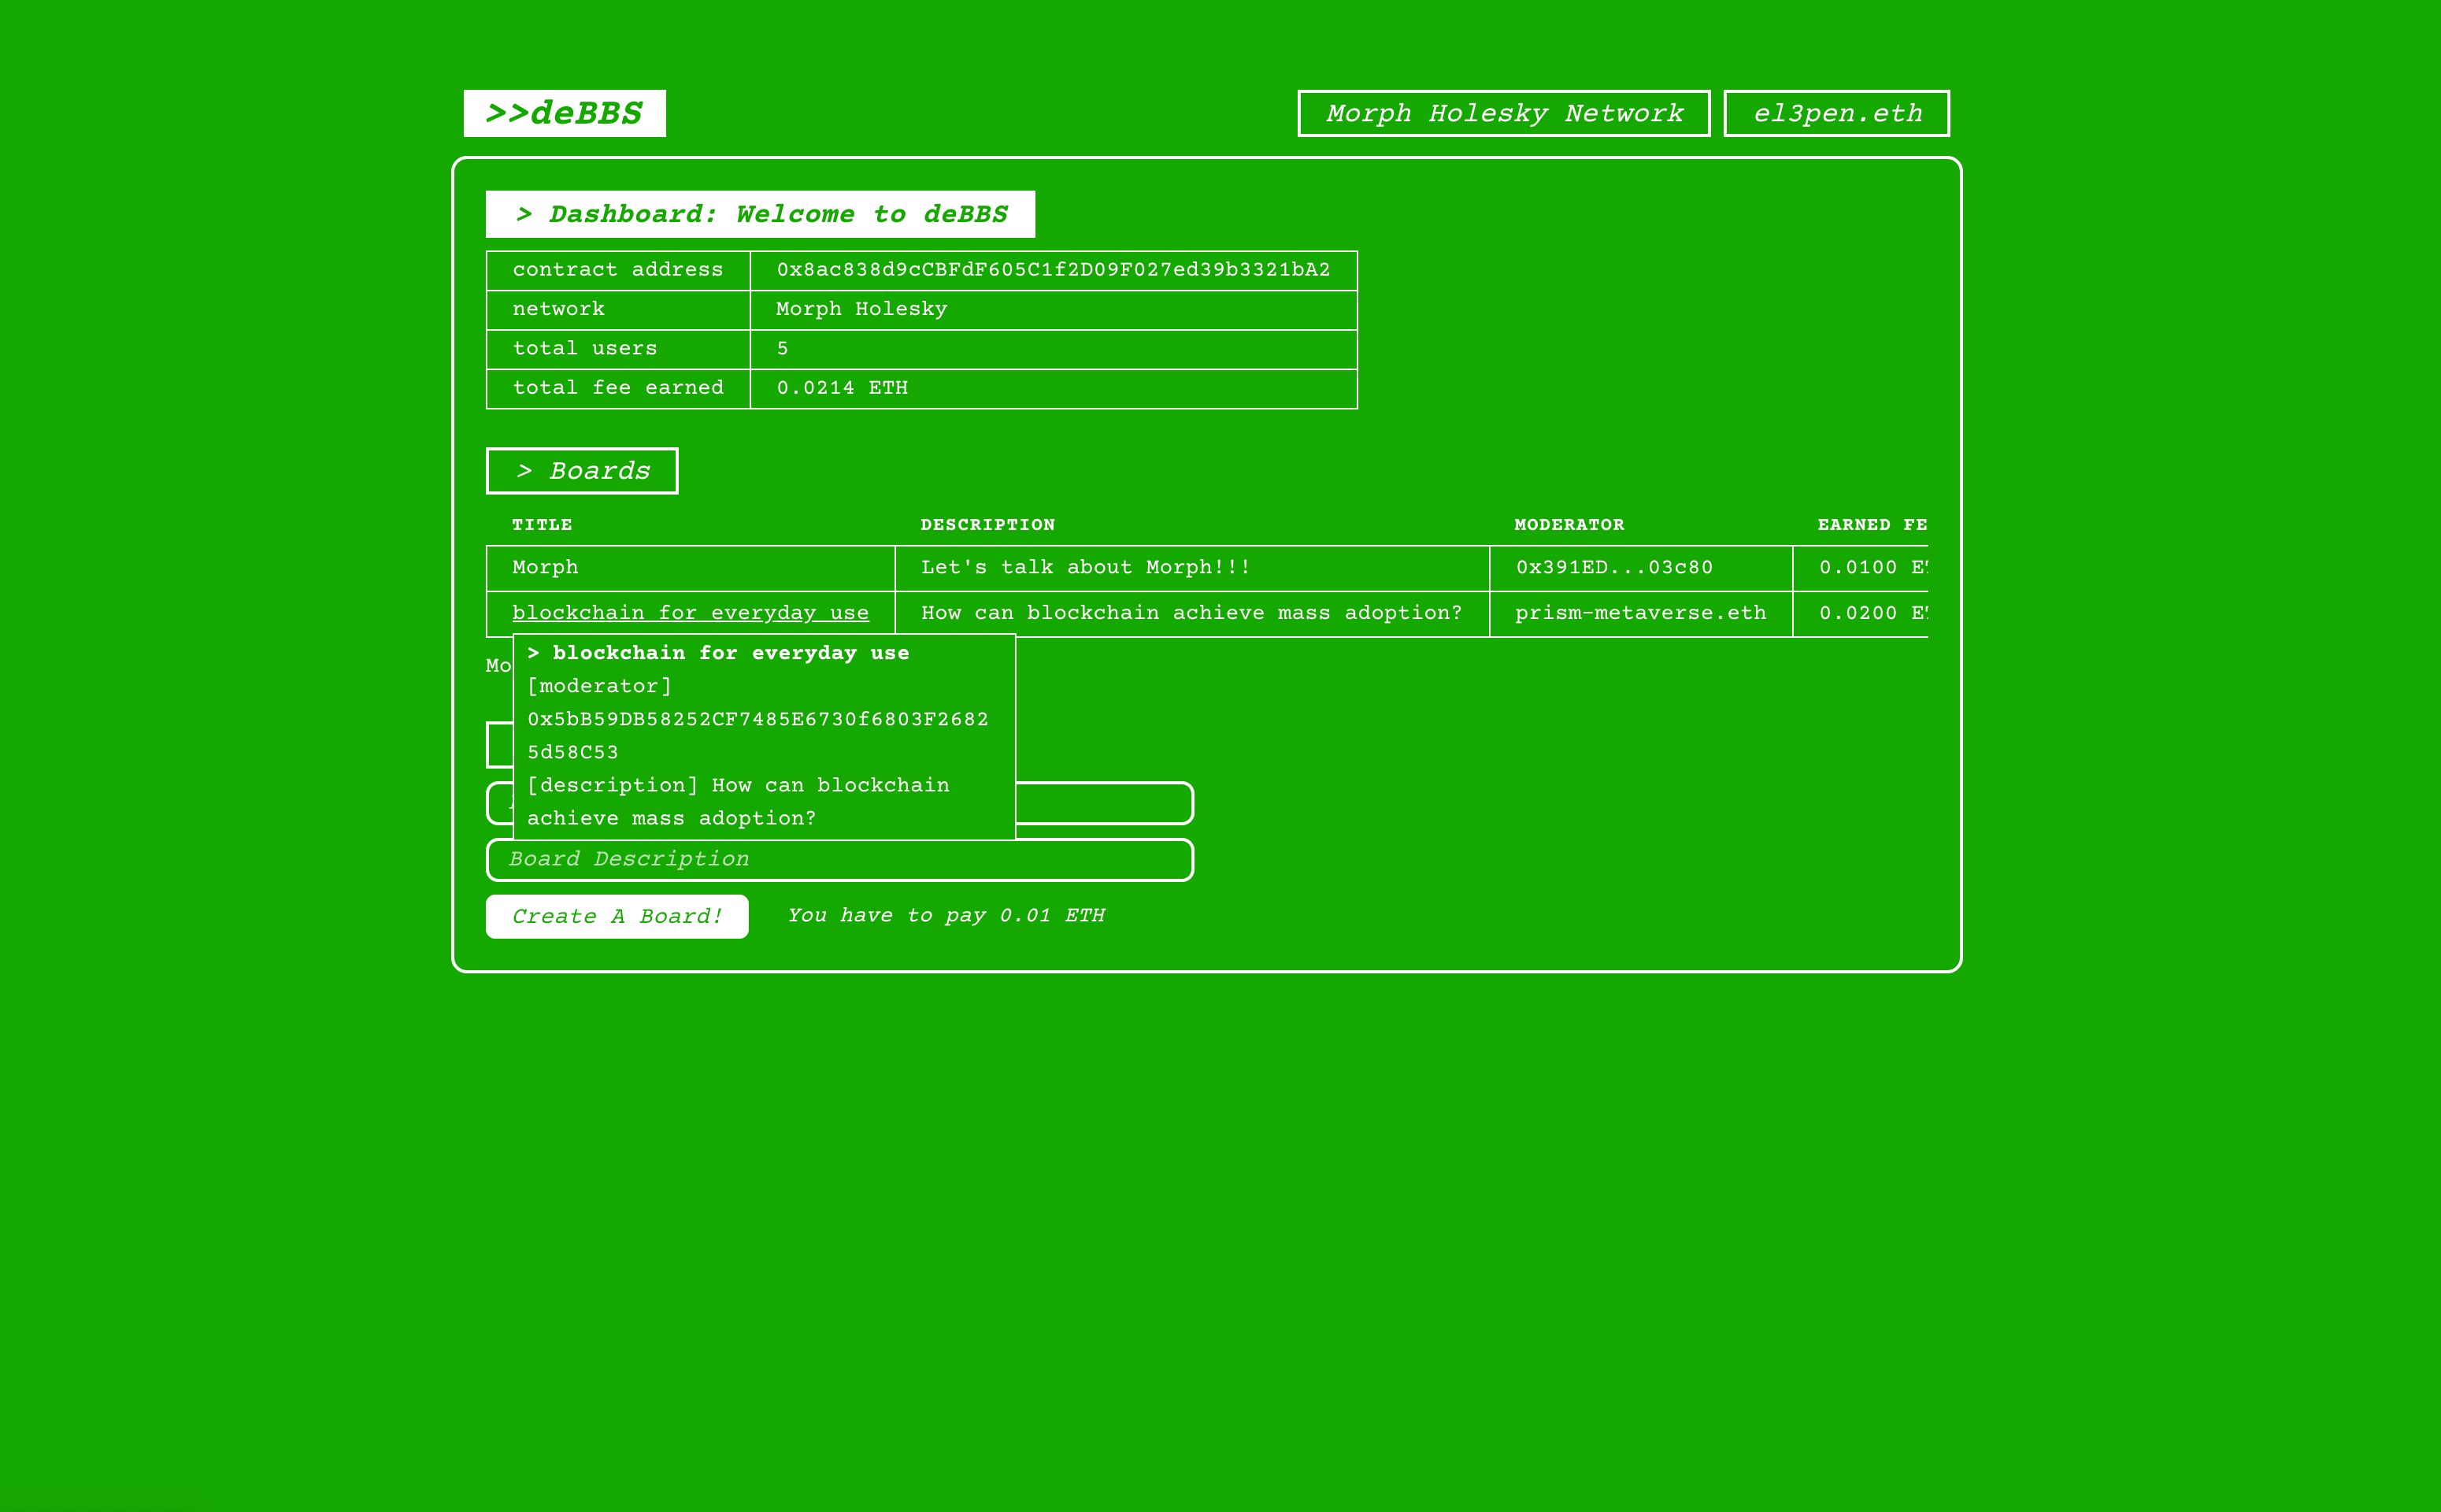Open the Morph Holesky Network selector
This screenshot has width=2441, height=1512.
point(1503,113)
